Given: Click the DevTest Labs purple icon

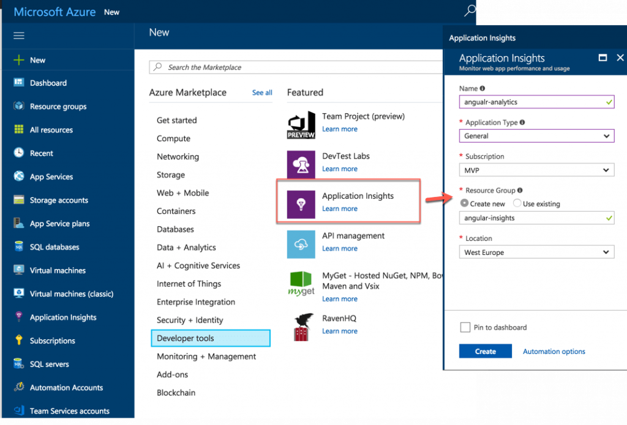Looking at the screenshot, I should 301,164.
